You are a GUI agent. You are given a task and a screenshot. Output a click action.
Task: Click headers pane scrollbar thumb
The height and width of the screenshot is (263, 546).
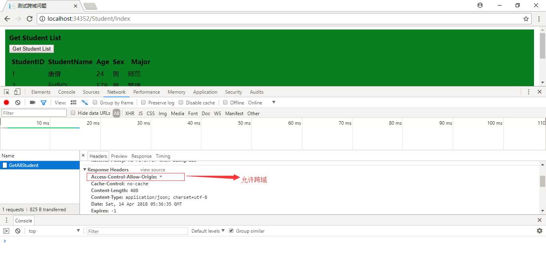(542, 181)
